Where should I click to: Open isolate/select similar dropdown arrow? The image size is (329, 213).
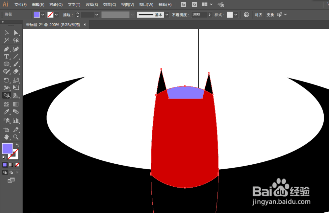click(x=285, y=14)
